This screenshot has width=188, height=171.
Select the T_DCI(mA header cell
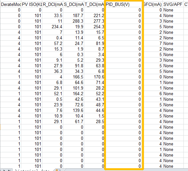click(94, 5)
